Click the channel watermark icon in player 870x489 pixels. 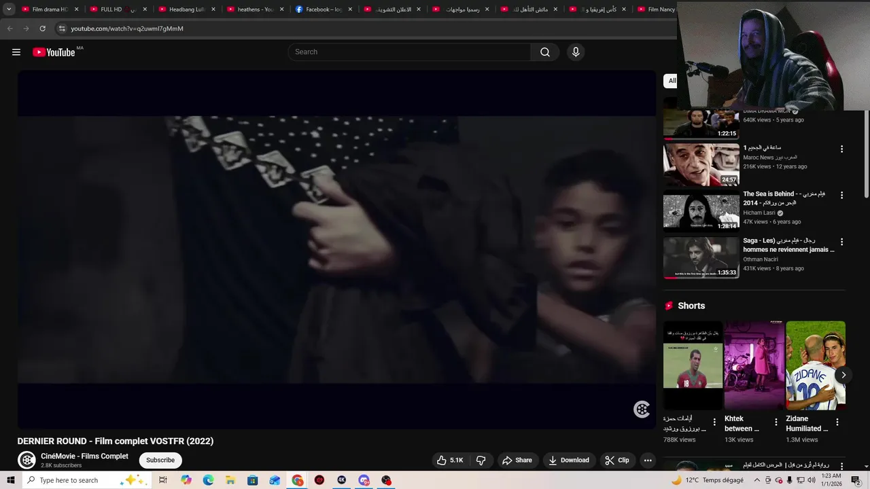pyautogui.click(x=642, y=409)
